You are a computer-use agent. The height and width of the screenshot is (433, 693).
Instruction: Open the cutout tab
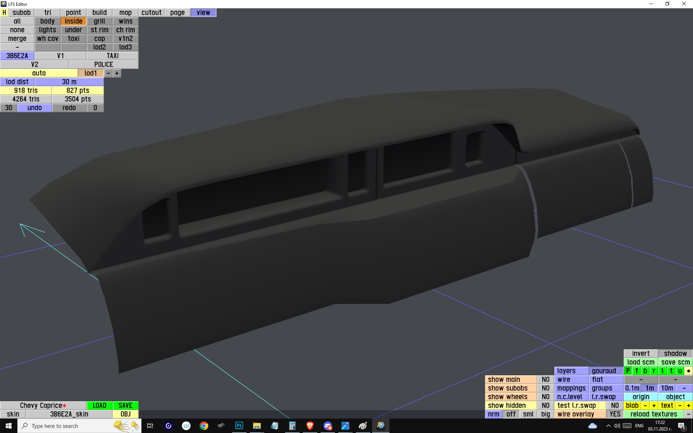[151, 13]
